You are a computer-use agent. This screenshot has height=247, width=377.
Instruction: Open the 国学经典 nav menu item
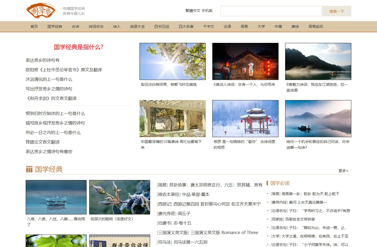click(x=55, y=27)
